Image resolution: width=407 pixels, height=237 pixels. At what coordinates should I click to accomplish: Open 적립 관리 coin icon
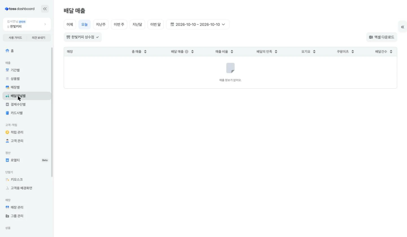[x=7, y=132]
